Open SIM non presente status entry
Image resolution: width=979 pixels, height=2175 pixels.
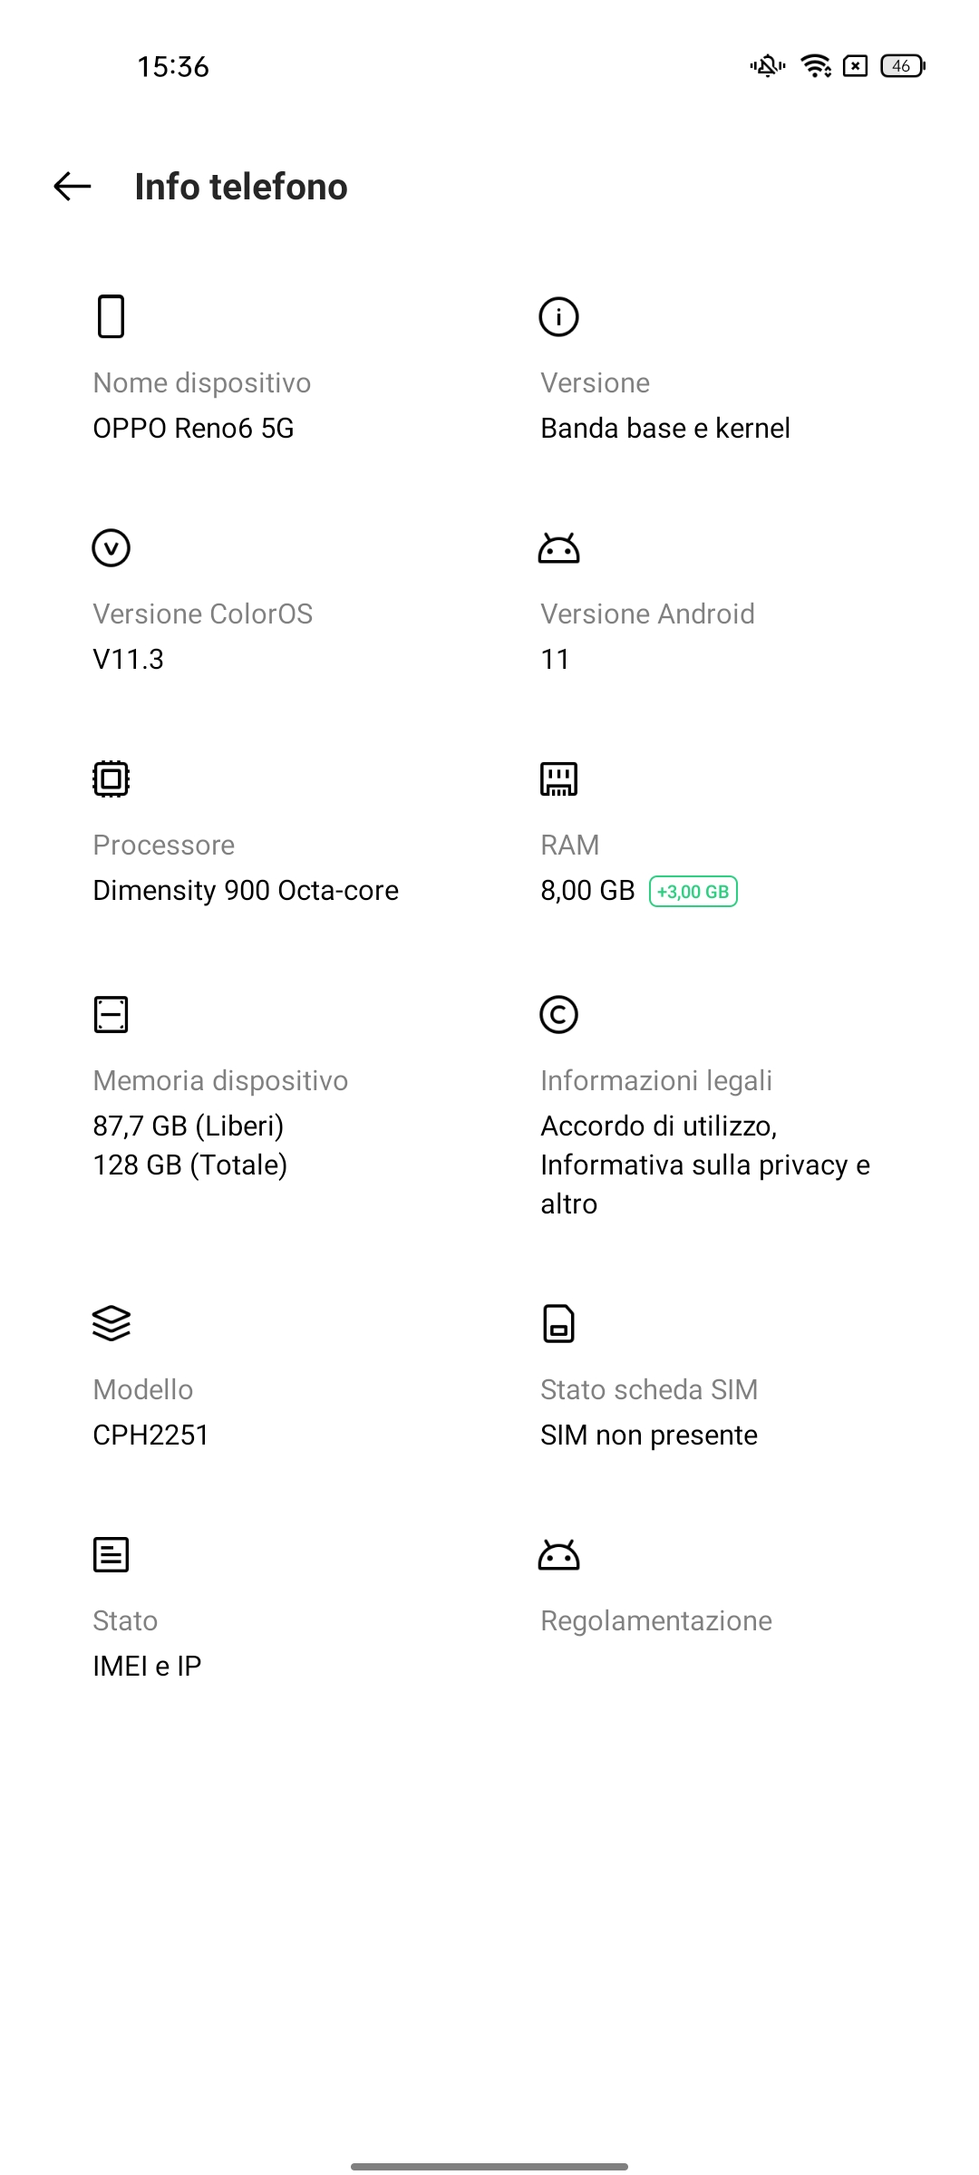[x=648, y=1435]
